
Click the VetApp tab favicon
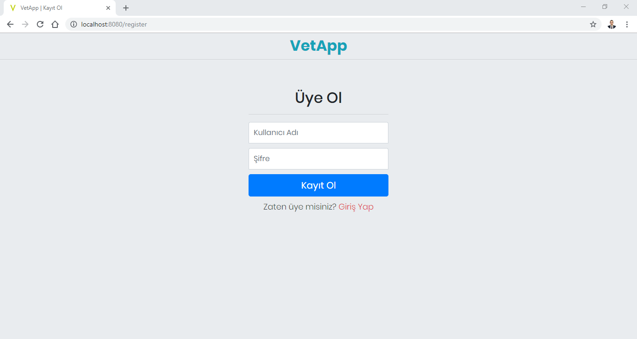pos(13,8)
